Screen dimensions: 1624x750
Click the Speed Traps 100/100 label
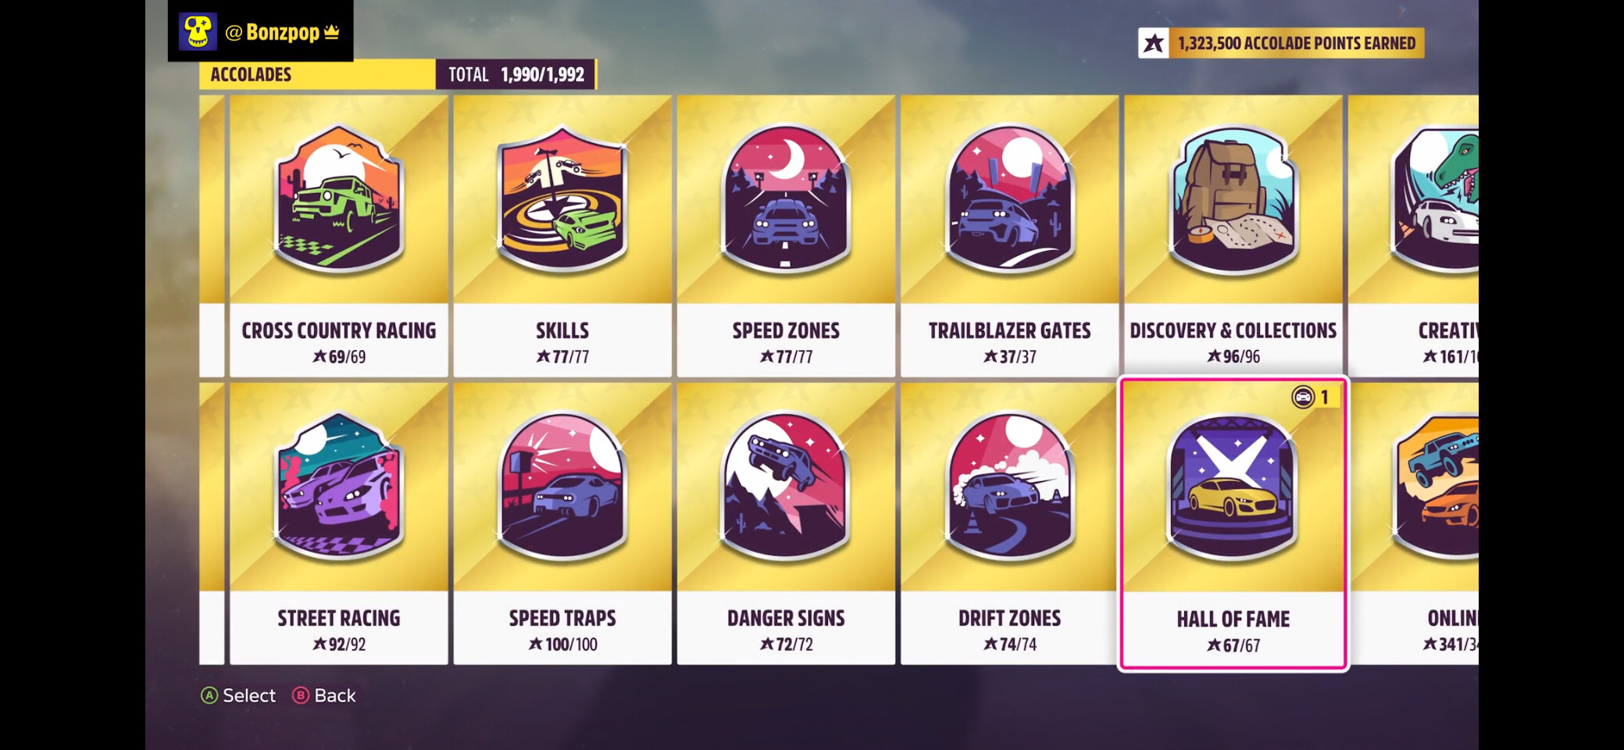[x=562, y=645]
